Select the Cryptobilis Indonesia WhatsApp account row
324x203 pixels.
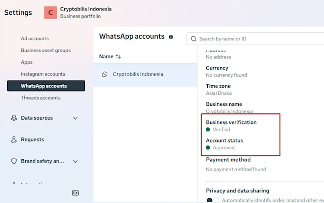[x=145, y=74]
